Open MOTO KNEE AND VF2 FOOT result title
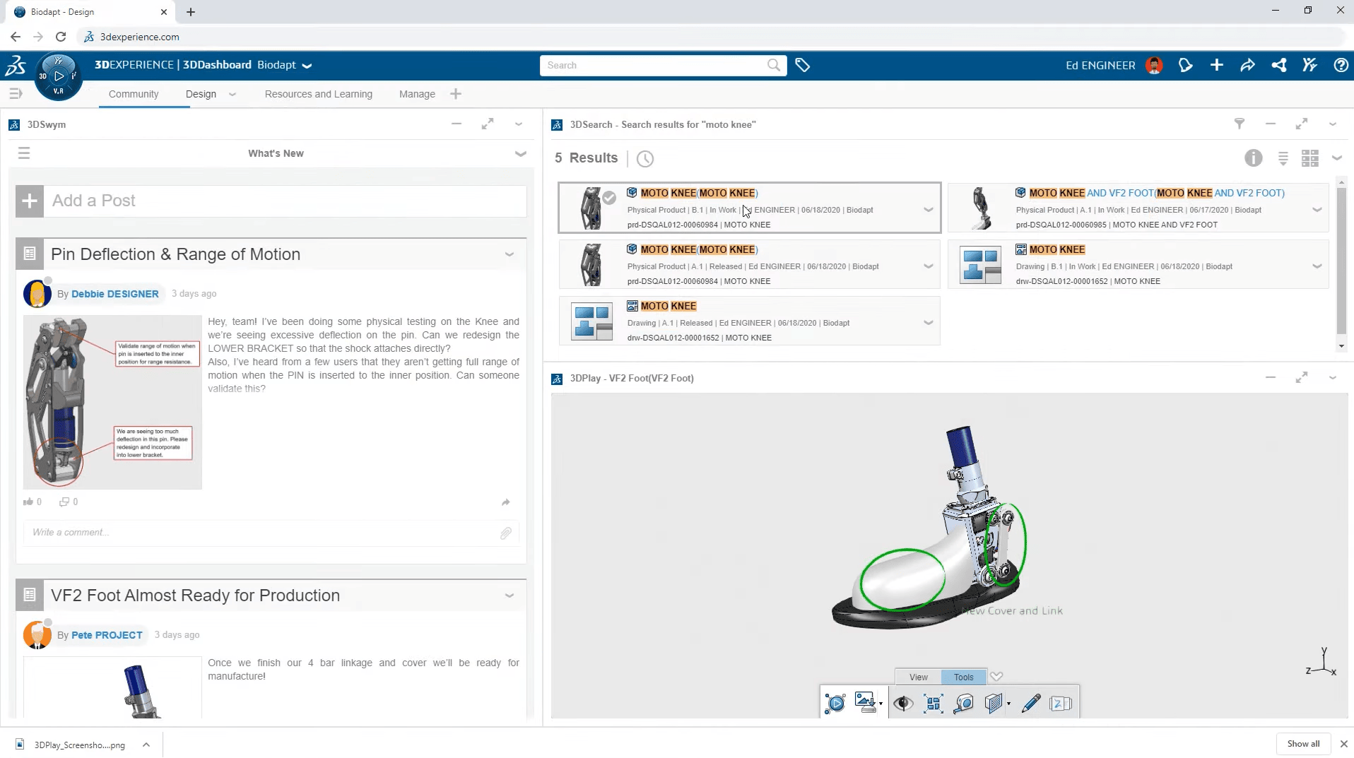 (x=1157, y=193)
